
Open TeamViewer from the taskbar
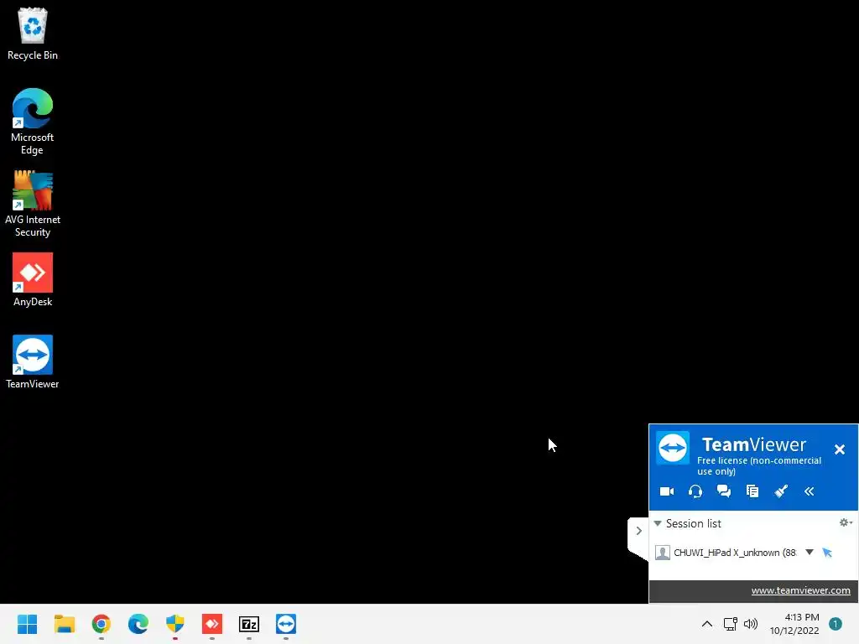pyautogui.click(x=286, y=624)
